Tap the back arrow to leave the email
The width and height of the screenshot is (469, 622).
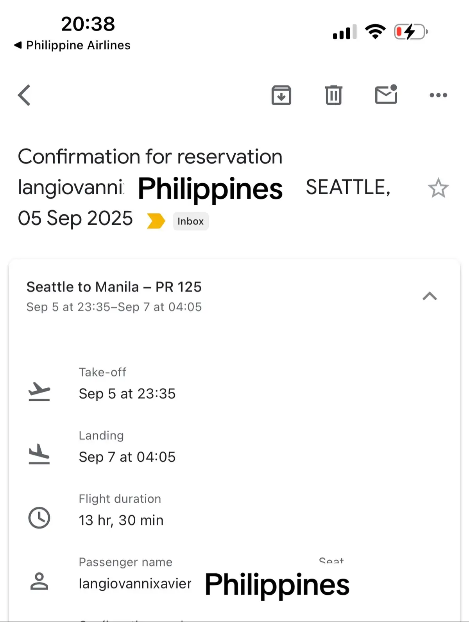(x=24, y=95)
